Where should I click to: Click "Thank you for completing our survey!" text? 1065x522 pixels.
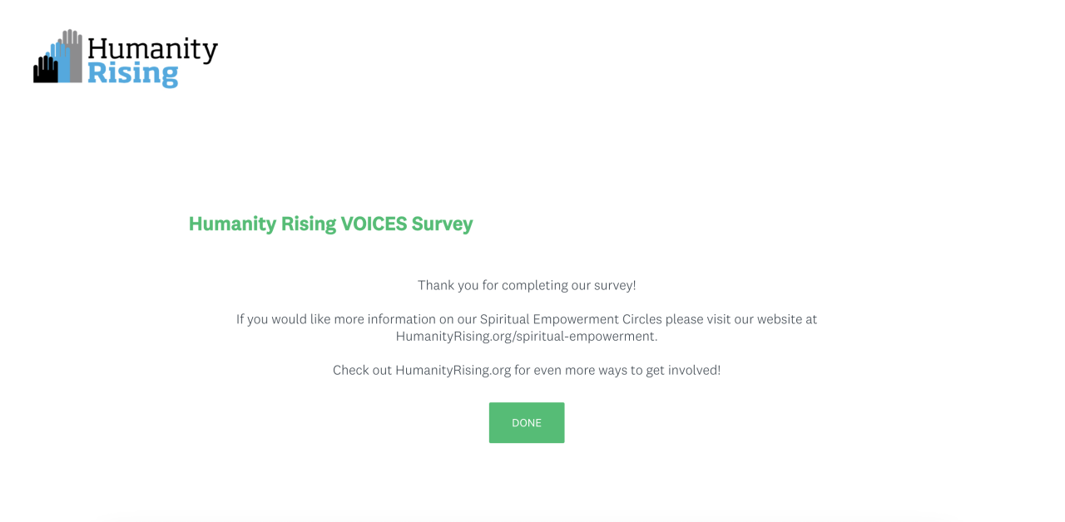point(527,285)
